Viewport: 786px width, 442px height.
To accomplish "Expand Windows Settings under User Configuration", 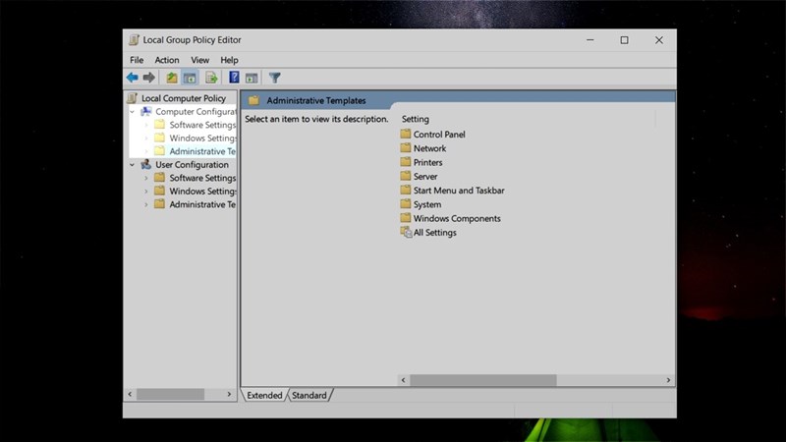I will (x=145, y=191).
